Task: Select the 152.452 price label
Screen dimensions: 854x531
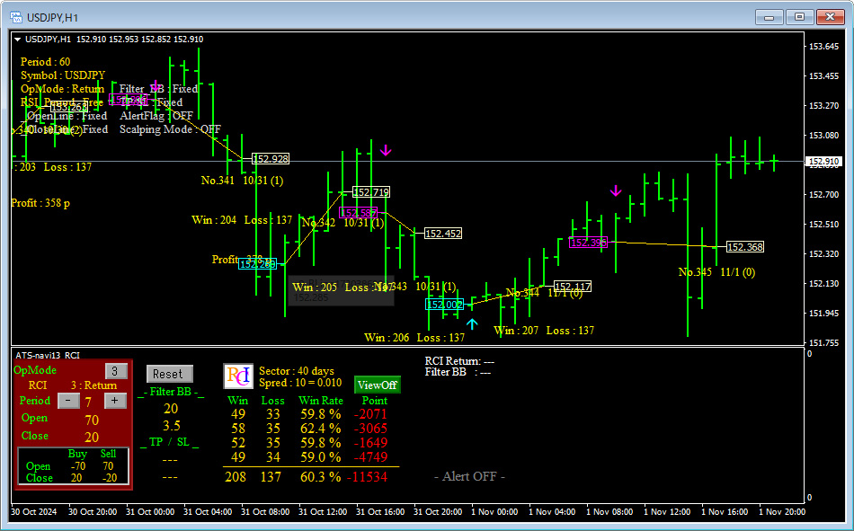Action: 443,234
